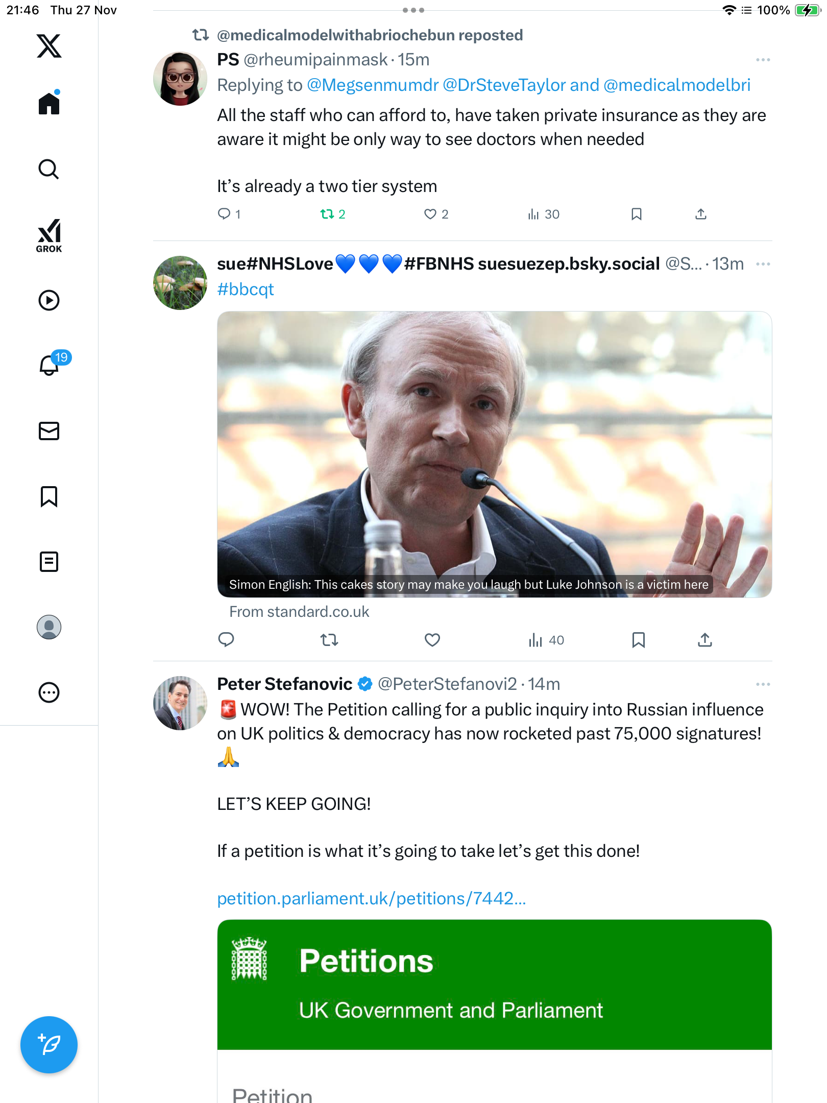
Task: Open the #bbcqt hashtag link
Action: tap(246, 290)
